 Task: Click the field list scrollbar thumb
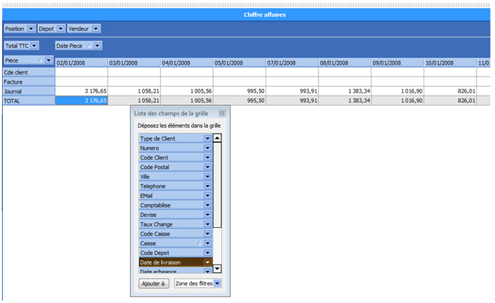pyautogui.click(x=217, y=185)
